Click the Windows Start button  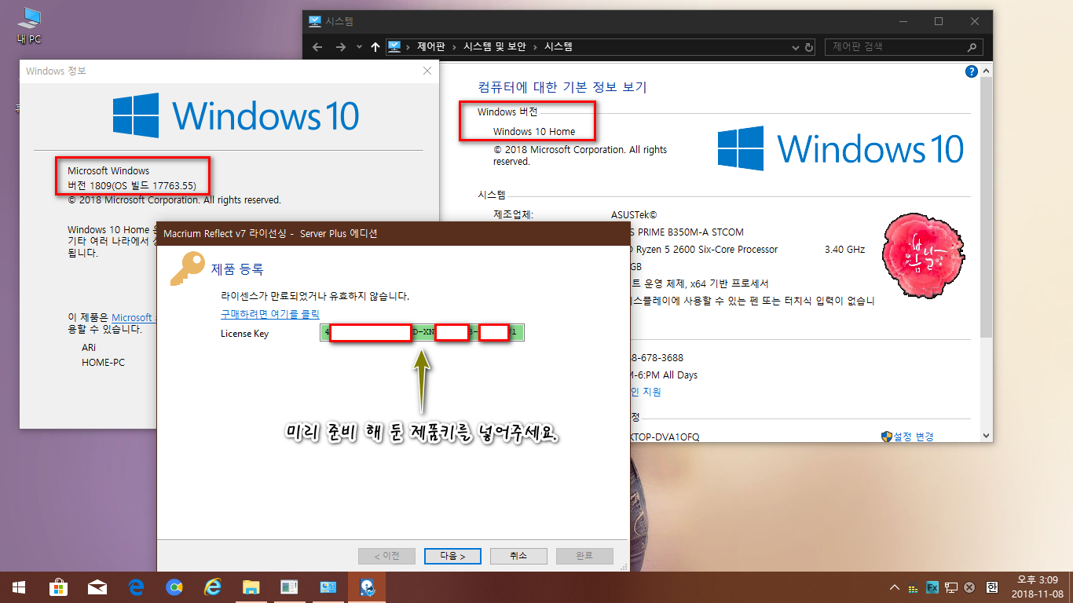click(x=19, y=587)
